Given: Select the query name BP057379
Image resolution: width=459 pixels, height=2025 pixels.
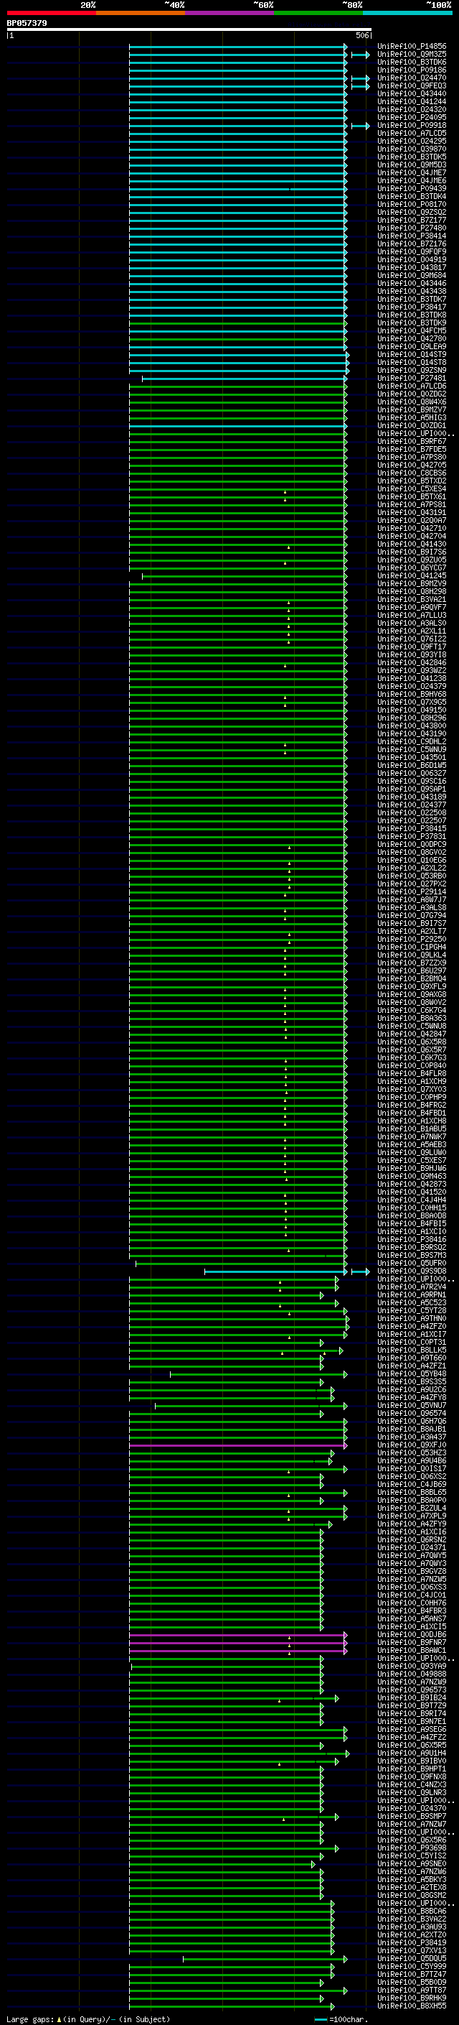Looking at the screenshot, I should [27, 23].
